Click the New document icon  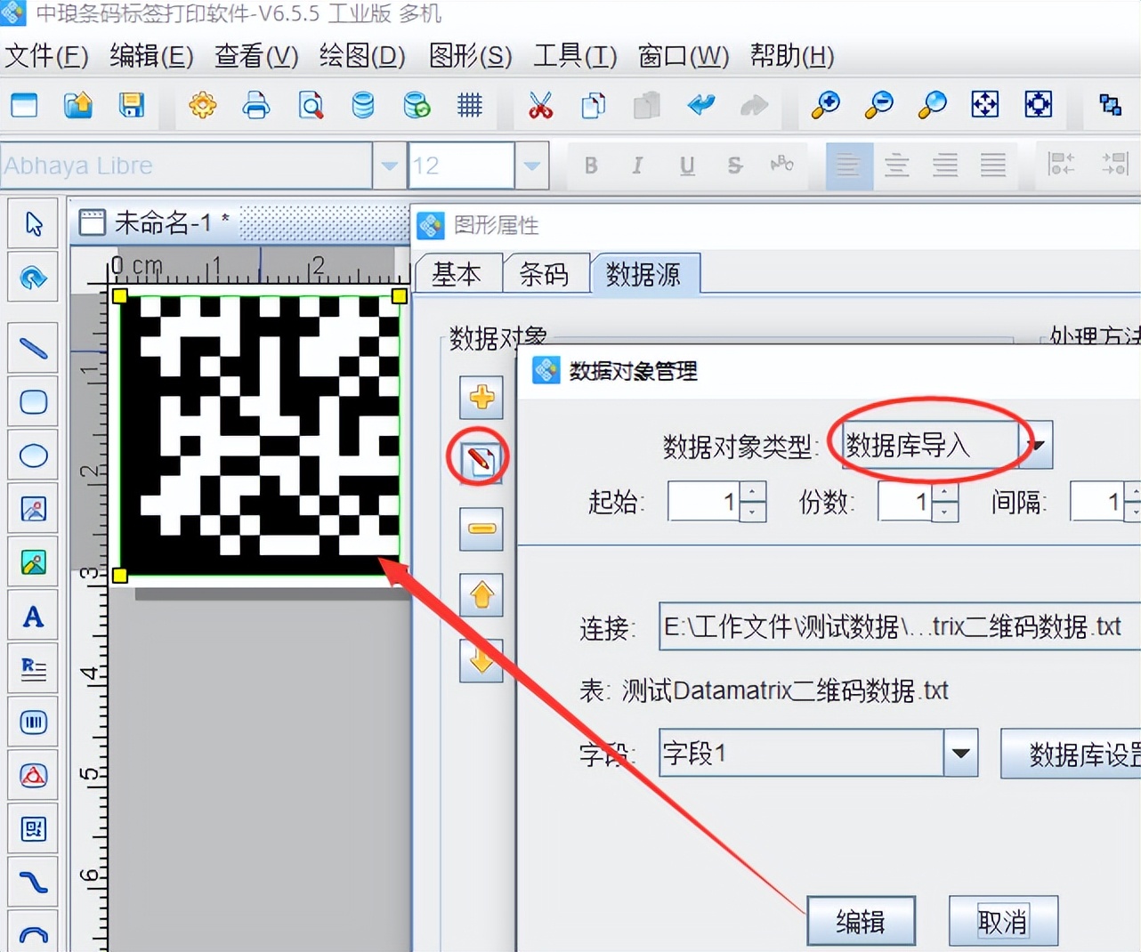[24, 105]
